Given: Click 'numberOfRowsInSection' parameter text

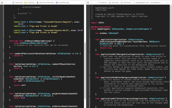Looking at the screenshot, I should [64, 64].
